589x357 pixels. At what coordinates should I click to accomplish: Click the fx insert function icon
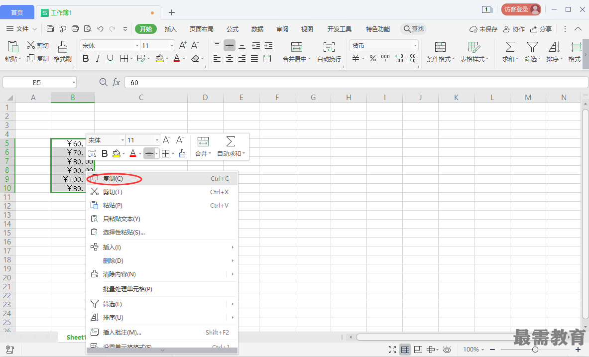pyautogui.click(x=117, y=82)
